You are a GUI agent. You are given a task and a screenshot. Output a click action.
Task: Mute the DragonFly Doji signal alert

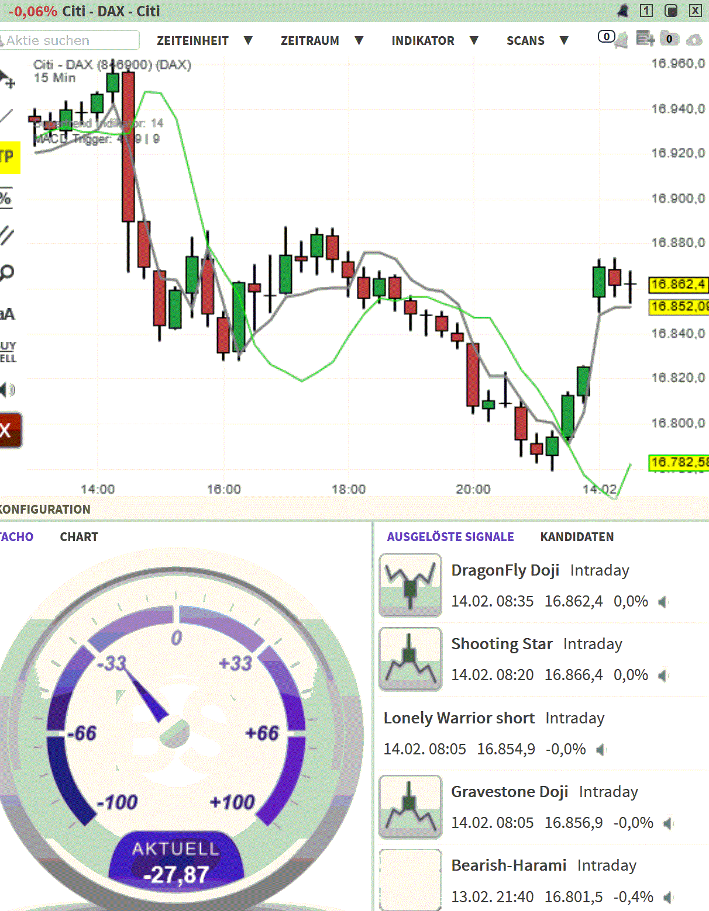(x=663, y=601)
